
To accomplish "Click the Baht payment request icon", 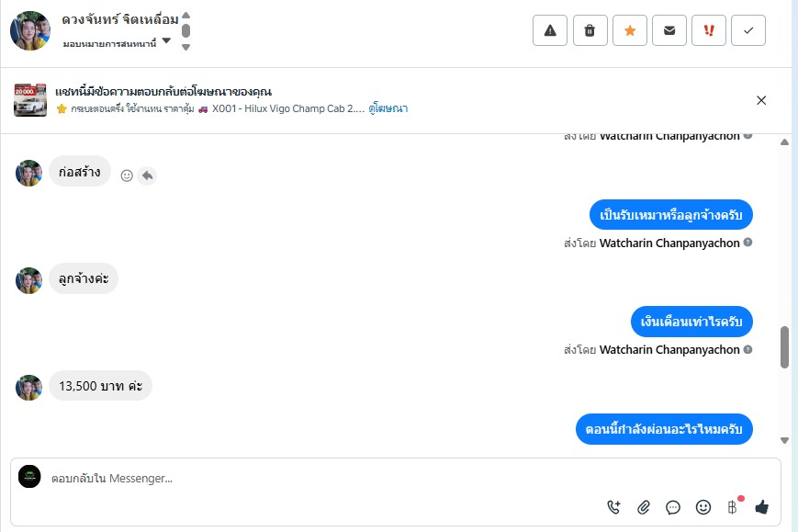I will (x=733, y=506).
